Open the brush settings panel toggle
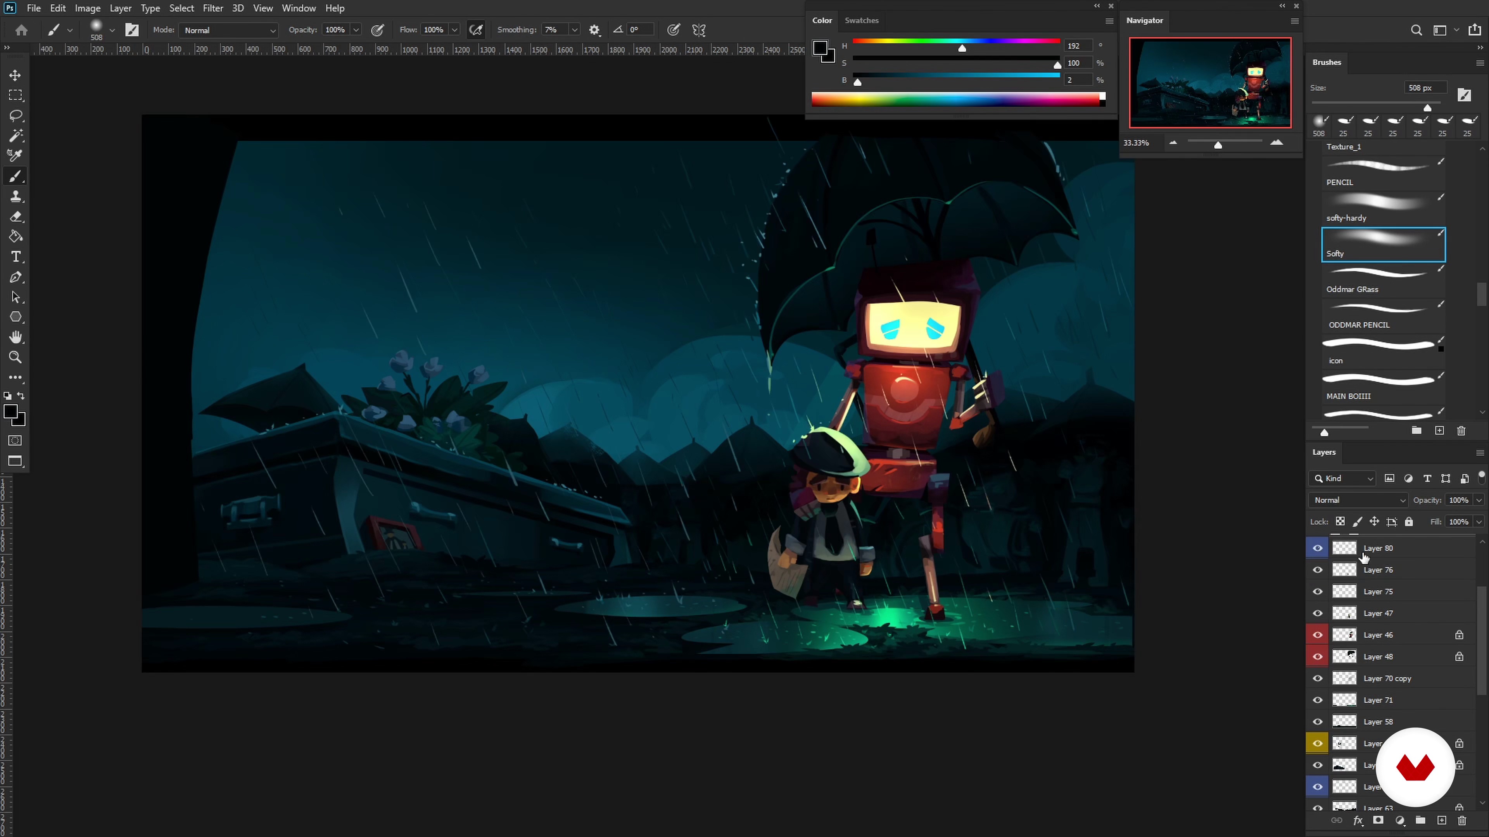1489x837 pixels. (132, 30)
